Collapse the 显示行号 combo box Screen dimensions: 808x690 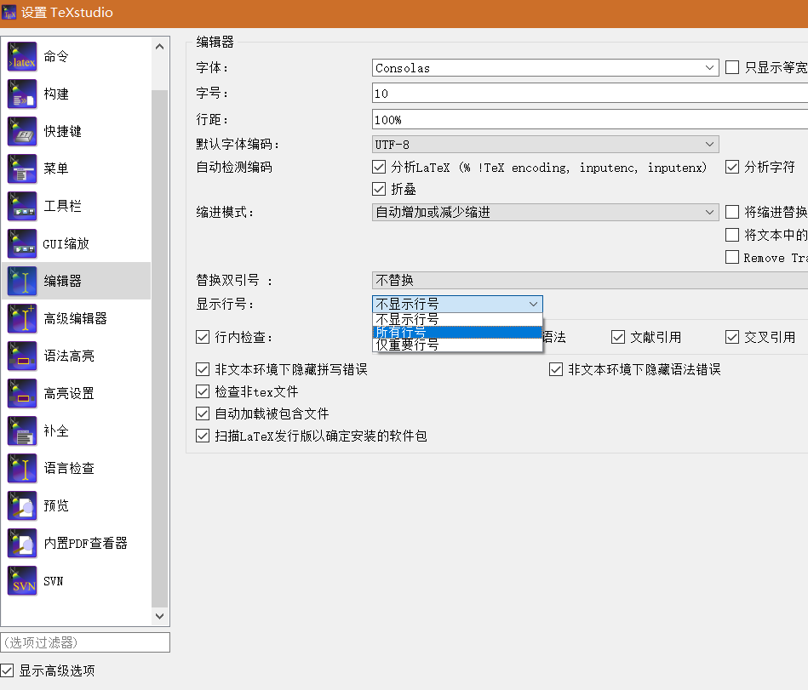click(x=457, y=304)
